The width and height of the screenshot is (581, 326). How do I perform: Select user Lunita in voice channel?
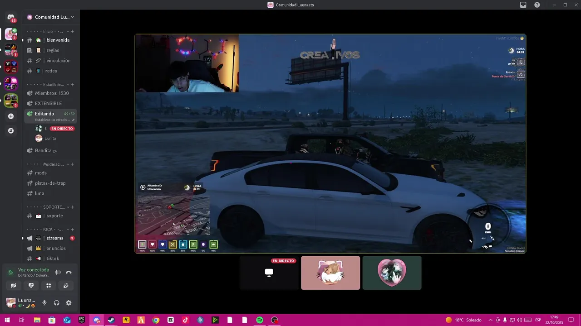tap(51, 139)
